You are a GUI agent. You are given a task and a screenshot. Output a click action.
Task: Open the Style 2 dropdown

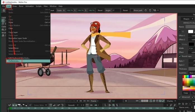[x=192, y=65]
